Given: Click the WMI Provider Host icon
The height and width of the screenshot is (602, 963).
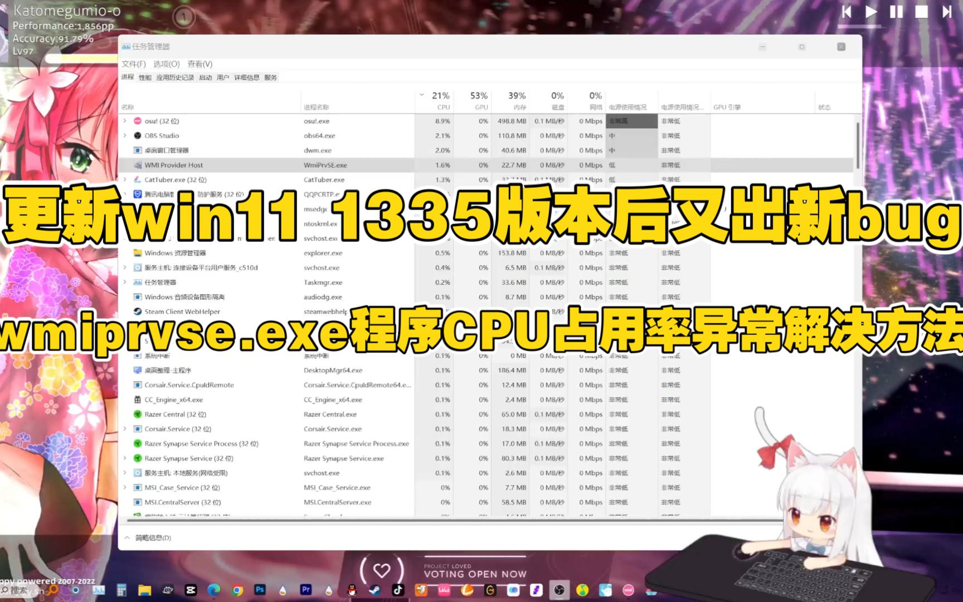Looking at the screenshot, I should (138, 165).
